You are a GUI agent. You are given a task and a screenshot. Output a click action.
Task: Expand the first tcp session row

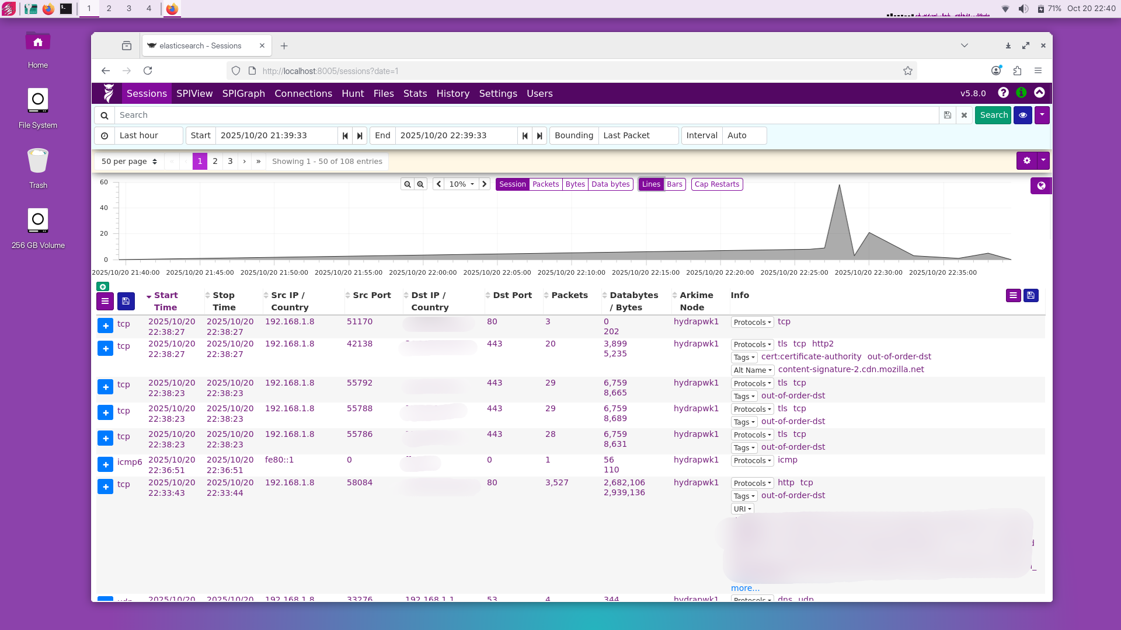(105, 326)
